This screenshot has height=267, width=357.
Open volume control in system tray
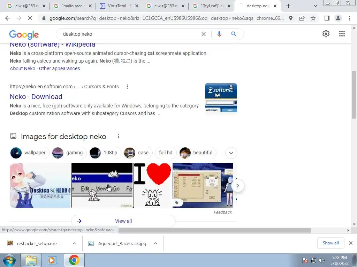click(322, 260)
